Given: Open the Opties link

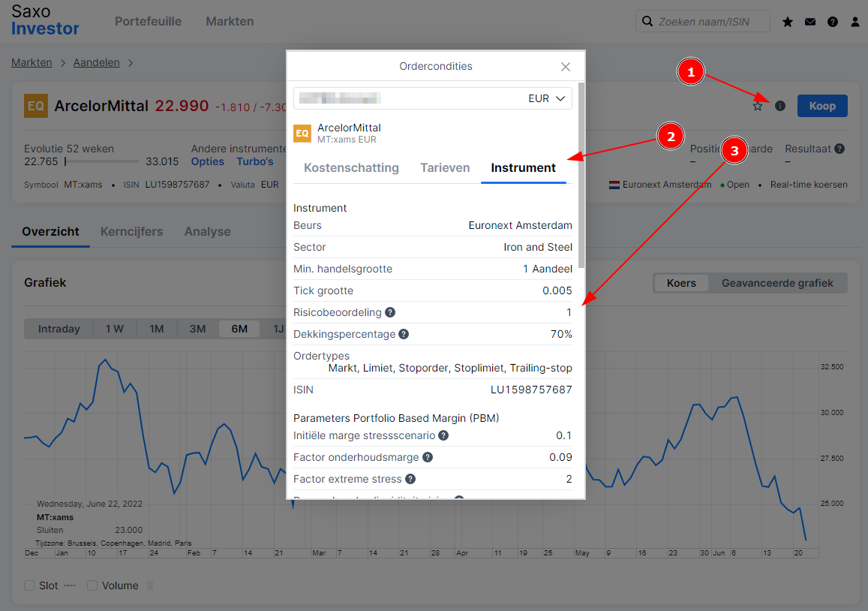Looking at the screenshot, I should [208, 161].
